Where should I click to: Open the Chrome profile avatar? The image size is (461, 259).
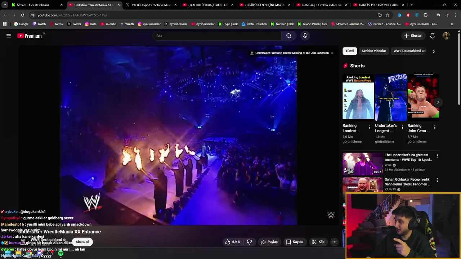447,15
